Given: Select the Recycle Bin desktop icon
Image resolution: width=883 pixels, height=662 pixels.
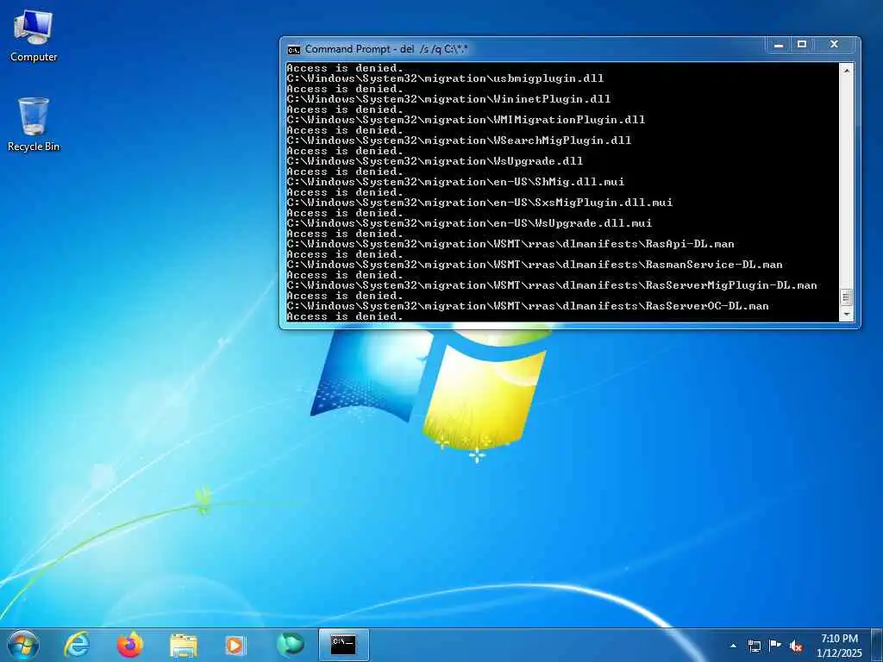Looking at the screenshot, I should tap(34, 125).
